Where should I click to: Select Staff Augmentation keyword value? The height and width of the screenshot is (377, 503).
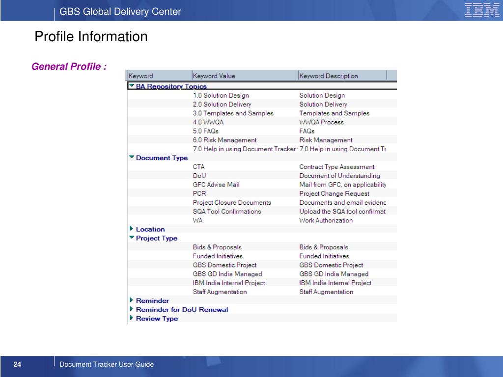pyautogui.click(x=220, y=292)
